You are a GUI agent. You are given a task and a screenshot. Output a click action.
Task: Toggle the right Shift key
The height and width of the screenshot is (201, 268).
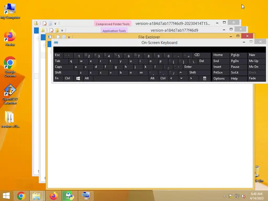tap(199, 73)
